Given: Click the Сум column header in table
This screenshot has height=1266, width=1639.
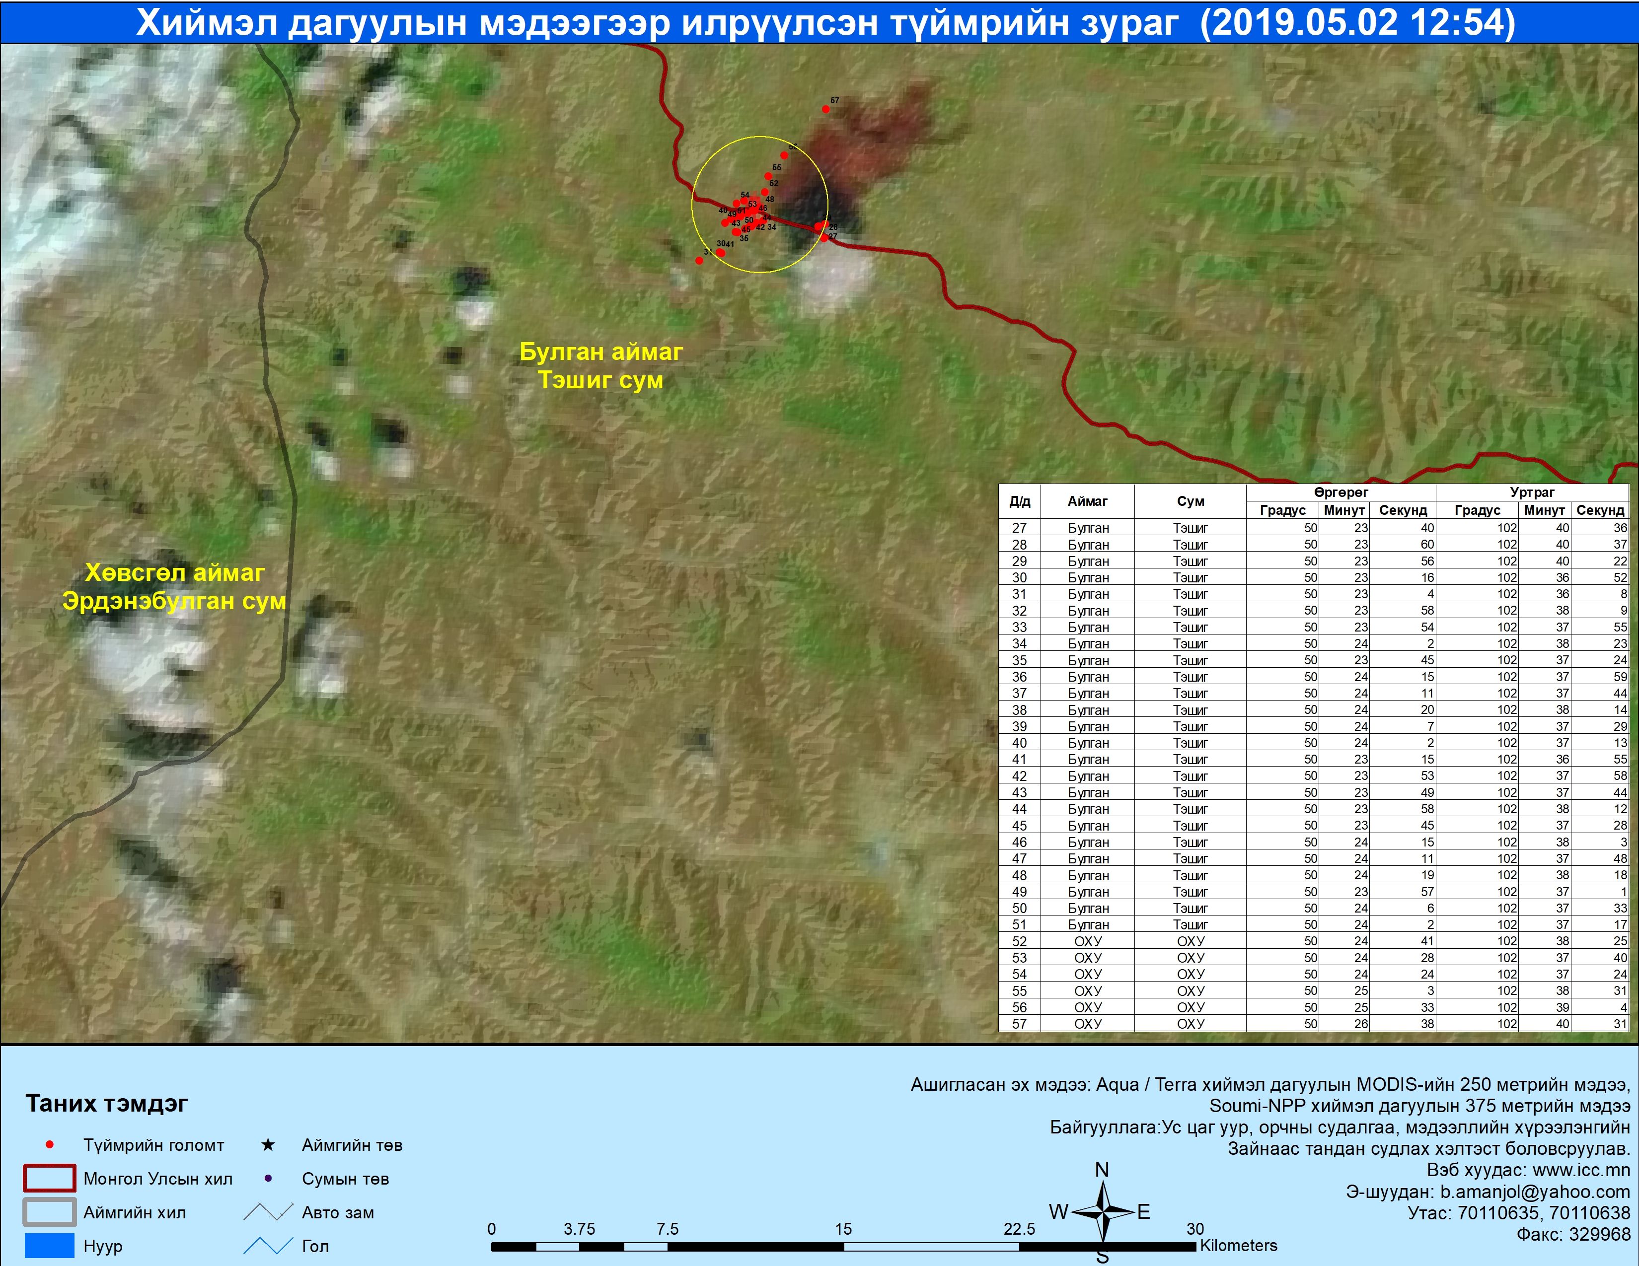Looking at the screenshot, I should [x=1190, y=501].
